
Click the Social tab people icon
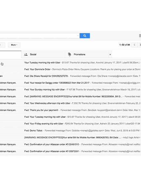[x=26, y=54]
